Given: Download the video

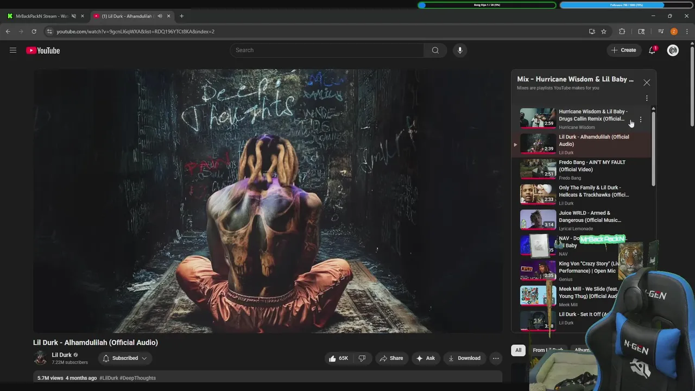Looking at the screenshot, I should 464,358.
